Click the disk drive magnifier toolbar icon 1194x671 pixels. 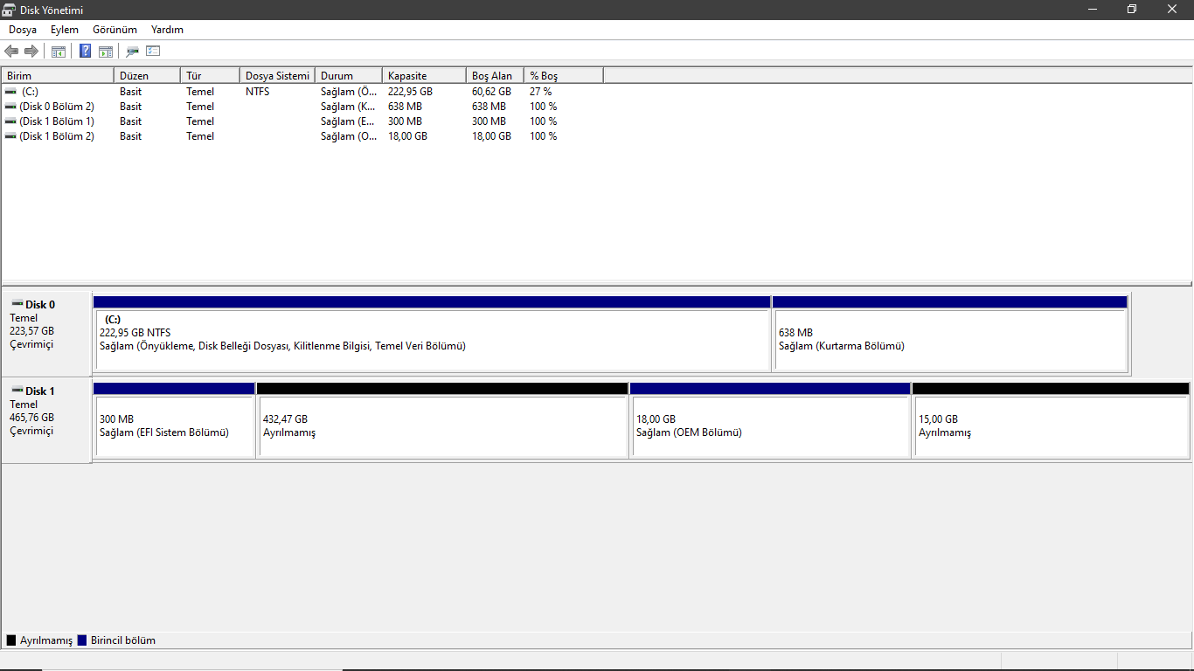pos(133,52)
